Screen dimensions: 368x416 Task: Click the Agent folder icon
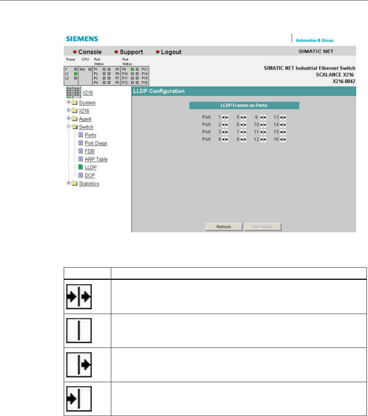click(75, 119)
